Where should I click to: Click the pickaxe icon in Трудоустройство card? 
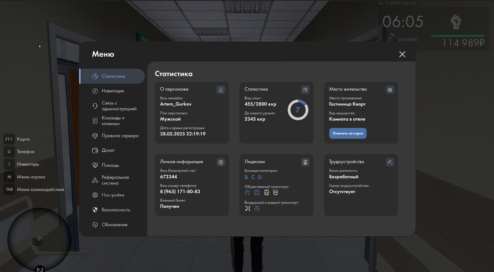[390, 162]
